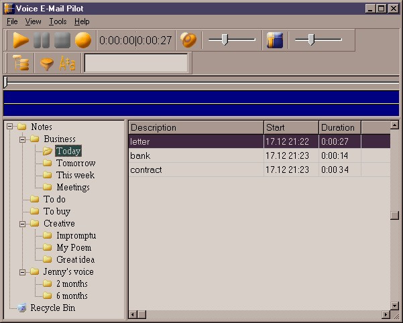Click the orange speaker volume icon

click(x=188, y=40)
